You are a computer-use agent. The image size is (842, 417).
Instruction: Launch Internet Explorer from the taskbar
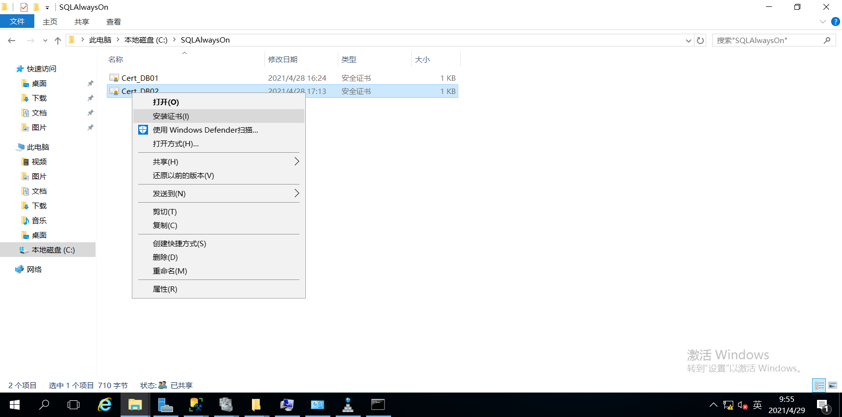(105, 405)
